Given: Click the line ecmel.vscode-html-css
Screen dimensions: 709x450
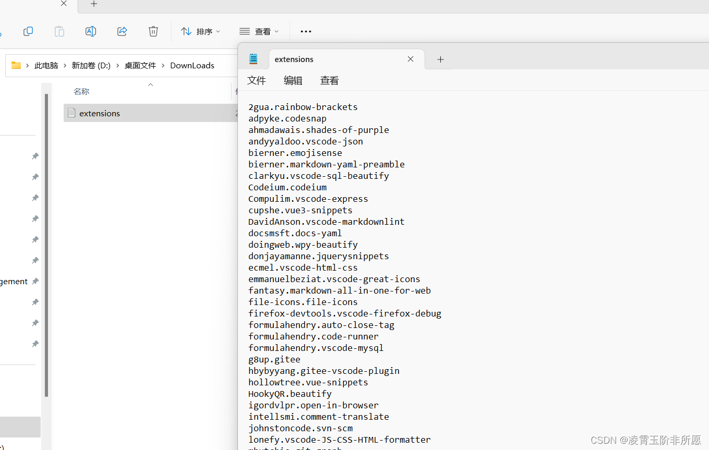Looking at the screenshot, I should pyautogui.click(x=303, y=267).
